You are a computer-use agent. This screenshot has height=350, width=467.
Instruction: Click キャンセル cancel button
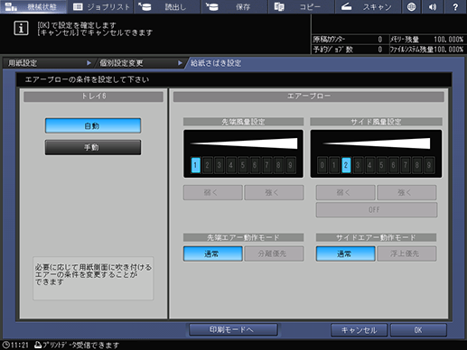(359, 330)
